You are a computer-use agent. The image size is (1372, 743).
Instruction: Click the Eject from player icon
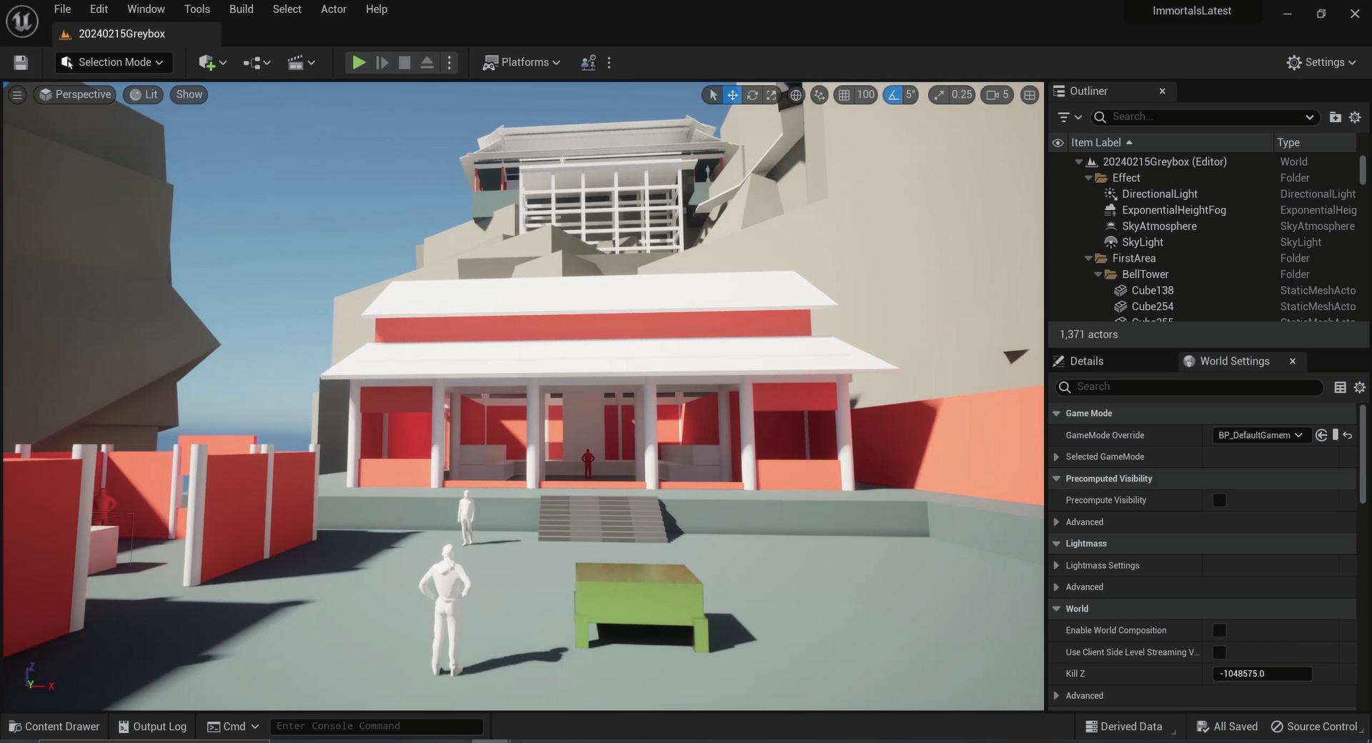click(x=427, y=63)
